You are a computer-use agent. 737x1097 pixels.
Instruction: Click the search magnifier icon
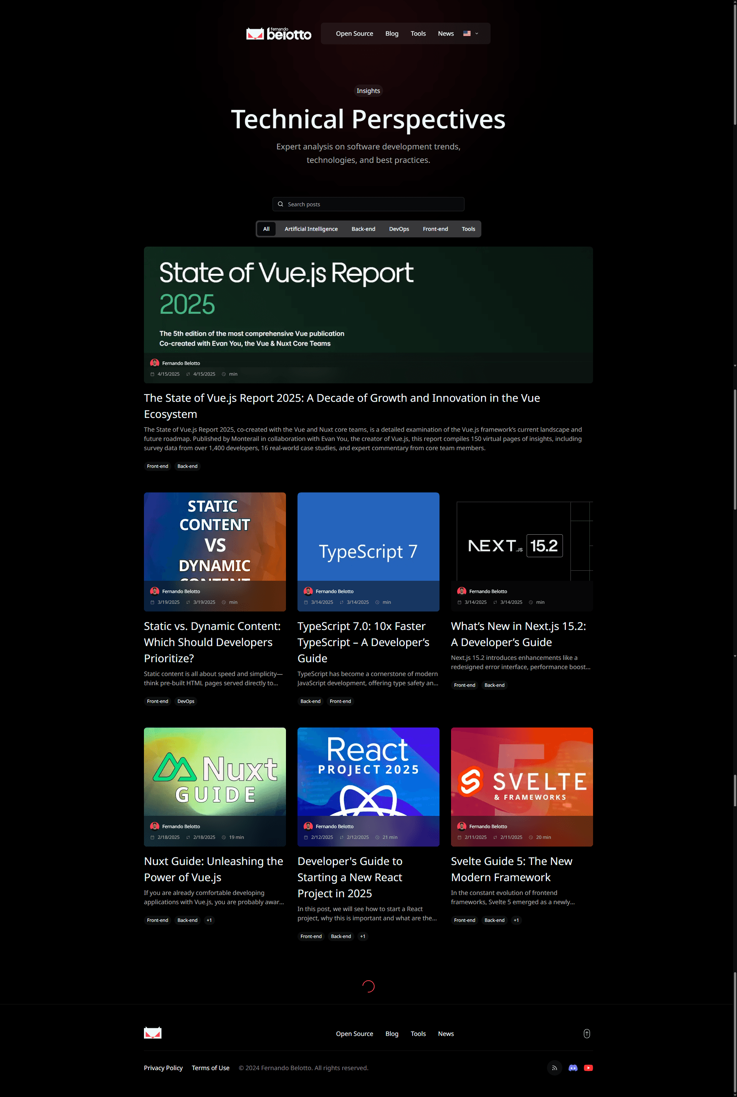[x=281, y=204]
